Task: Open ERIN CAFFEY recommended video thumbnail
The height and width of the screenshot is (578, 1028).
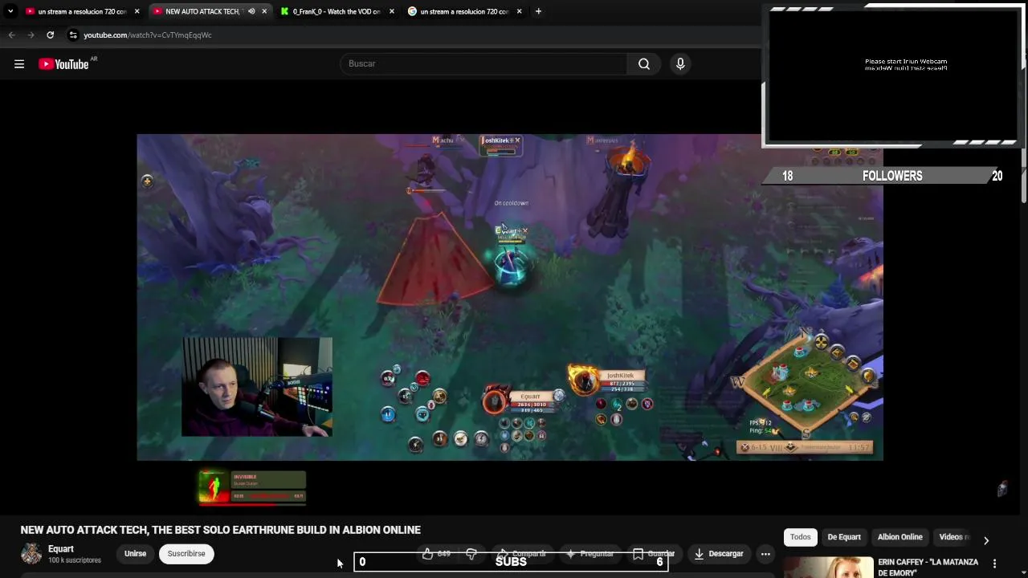Action: point(828,567)
